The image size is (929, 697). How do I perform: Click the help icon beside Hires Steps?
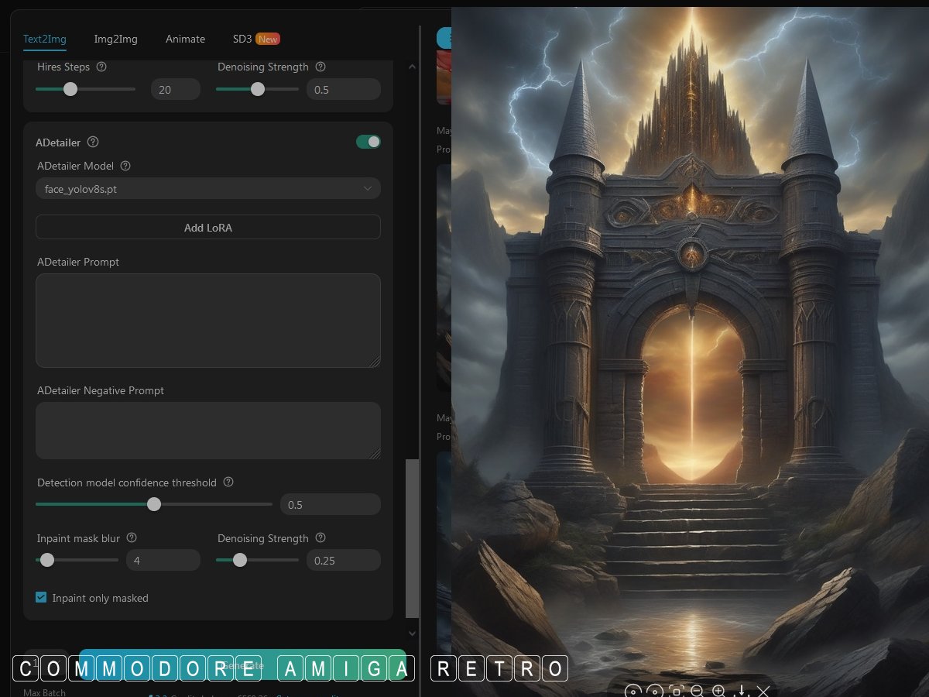(101, 67)
